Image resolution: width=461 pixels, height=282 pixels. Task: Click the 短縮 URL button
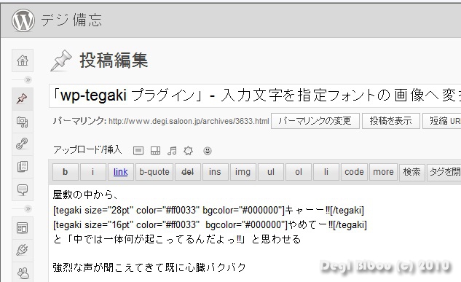[442, 121]
